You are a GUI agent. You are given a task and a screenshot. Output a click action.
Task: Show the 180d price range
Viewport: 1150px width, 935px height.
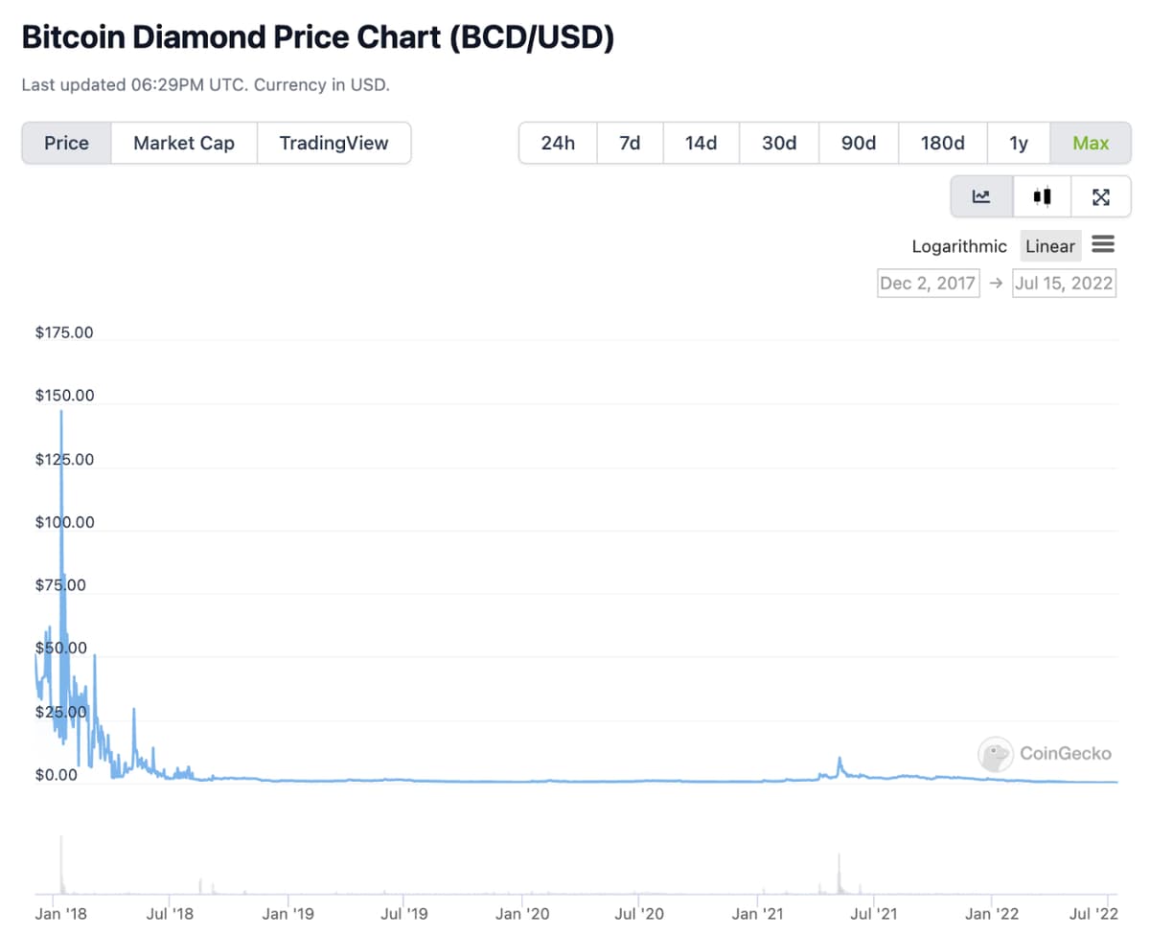(x=942, y=143)
